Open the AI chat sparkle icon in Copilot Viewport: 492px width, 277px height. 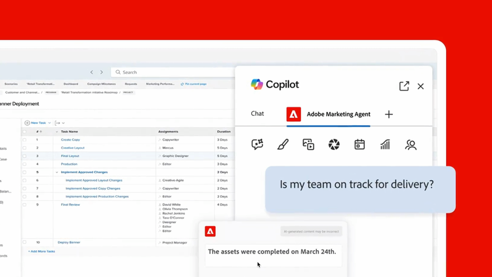click(257, 145)
